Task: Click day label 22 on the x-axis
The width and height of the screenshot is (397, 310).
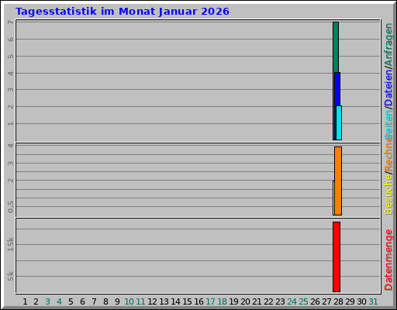Action: pyautogui.click(x=268, y=301)
